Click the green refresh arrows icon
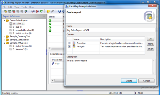This screenshot has height=95, width=160. pos(41,11)
